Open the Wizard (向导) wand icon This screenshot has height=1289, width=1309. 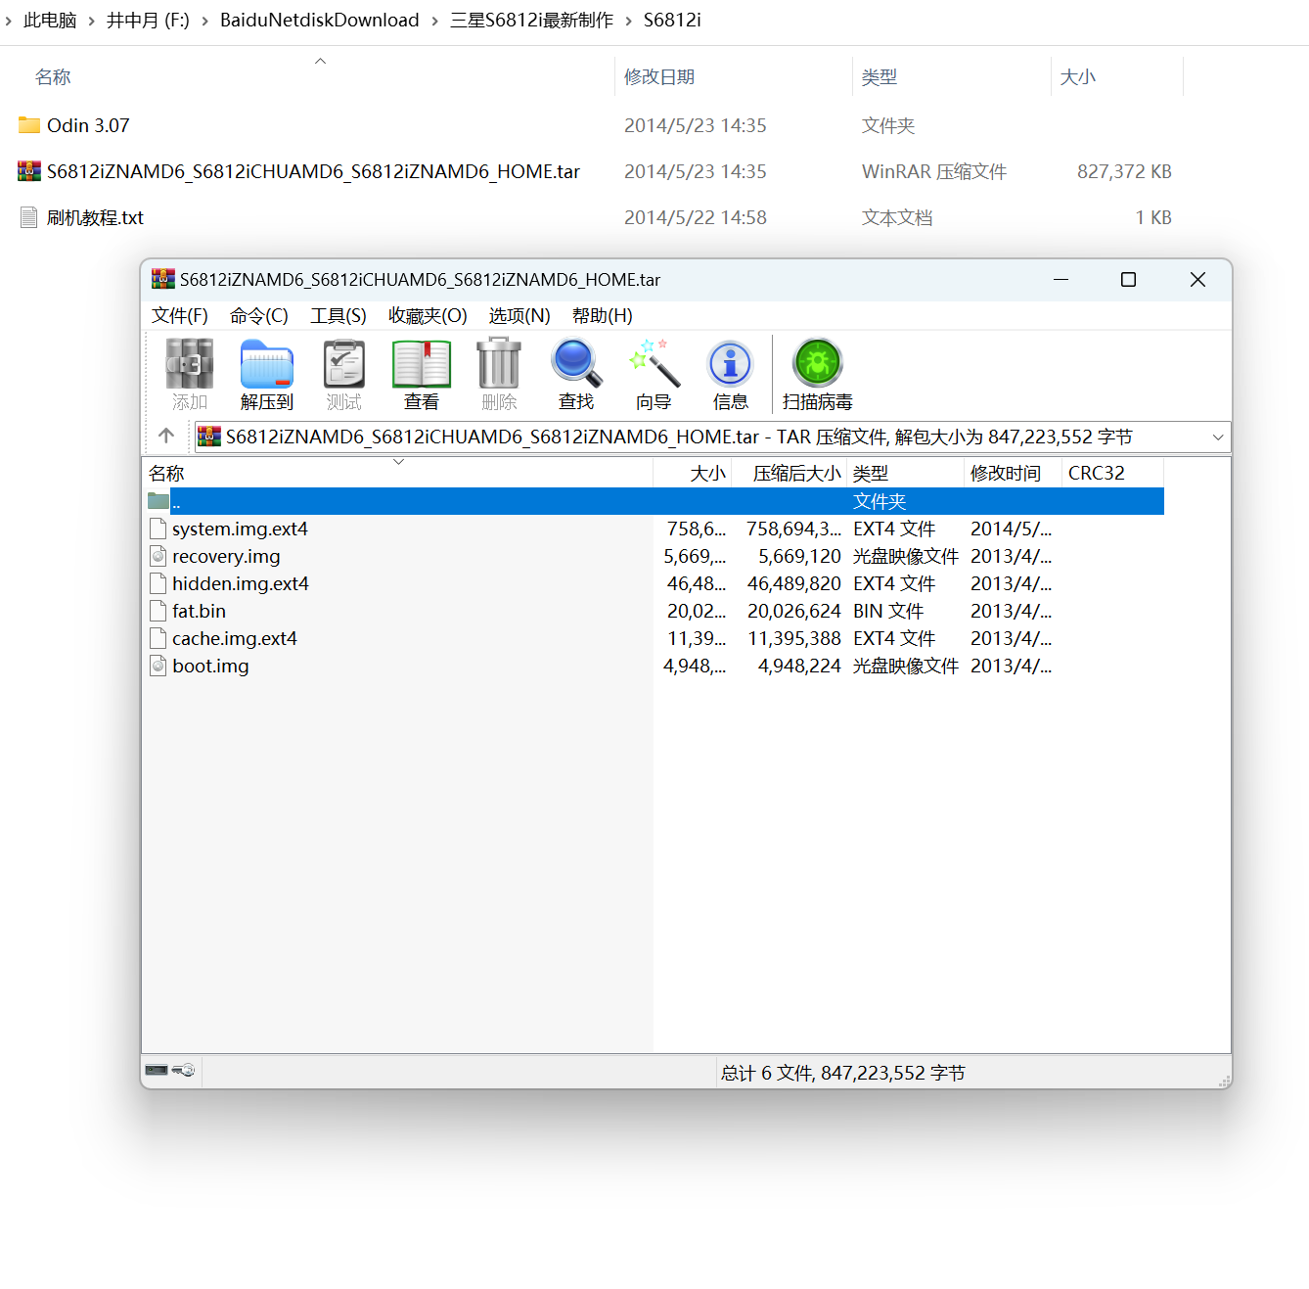tap(654, 363)
